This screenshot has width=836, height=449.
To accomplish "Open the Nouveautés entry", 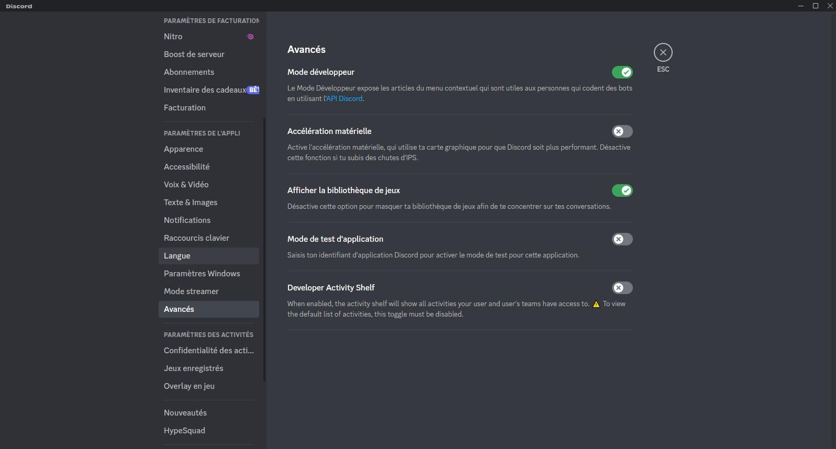I will coord(209,413).
